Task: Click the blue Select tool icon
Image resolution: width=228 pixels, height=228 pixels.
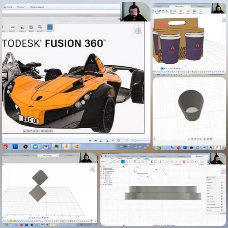Action: tap(50, 27)
